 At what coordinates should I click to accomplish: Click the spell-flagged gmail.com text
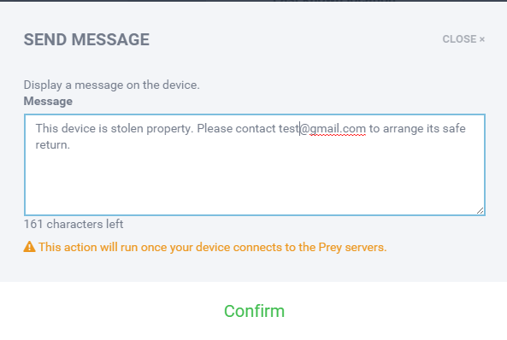[338, 129]
